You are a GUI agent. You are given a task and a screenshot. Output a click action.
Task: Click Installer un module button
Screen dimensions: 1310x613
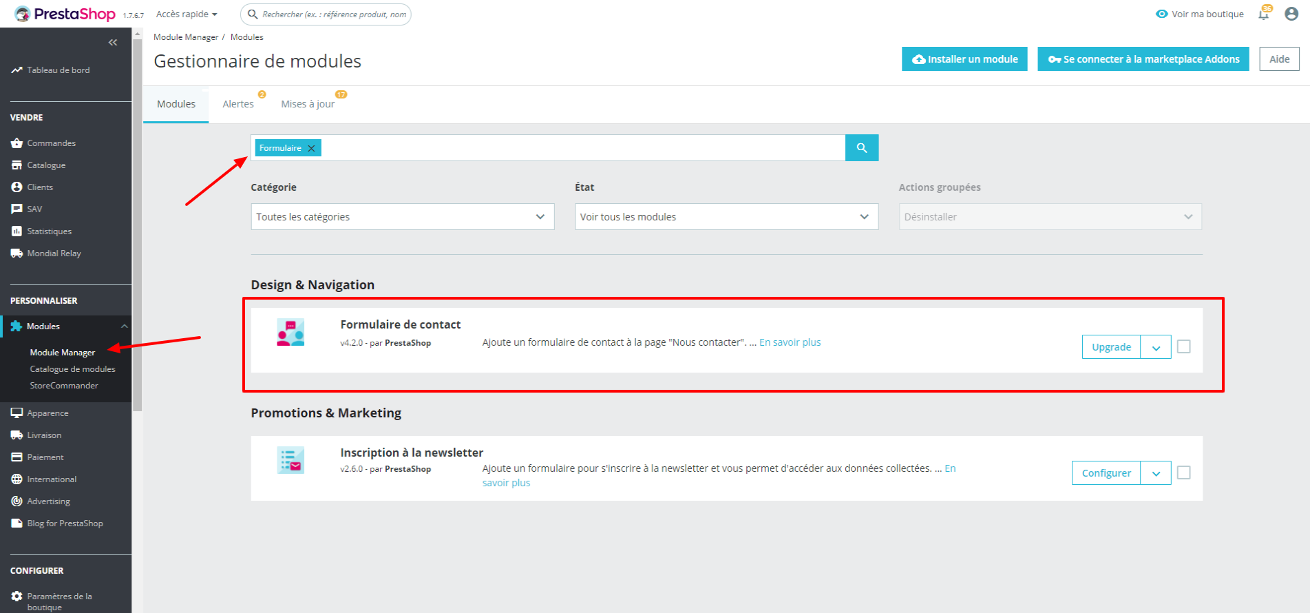click(964, 59)
